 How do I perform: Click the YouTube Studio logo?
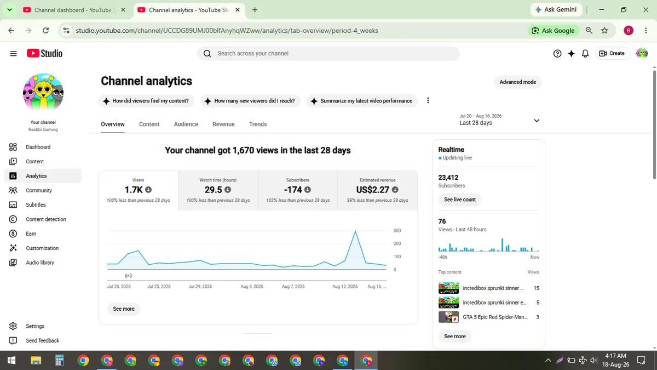pos(44,53)
